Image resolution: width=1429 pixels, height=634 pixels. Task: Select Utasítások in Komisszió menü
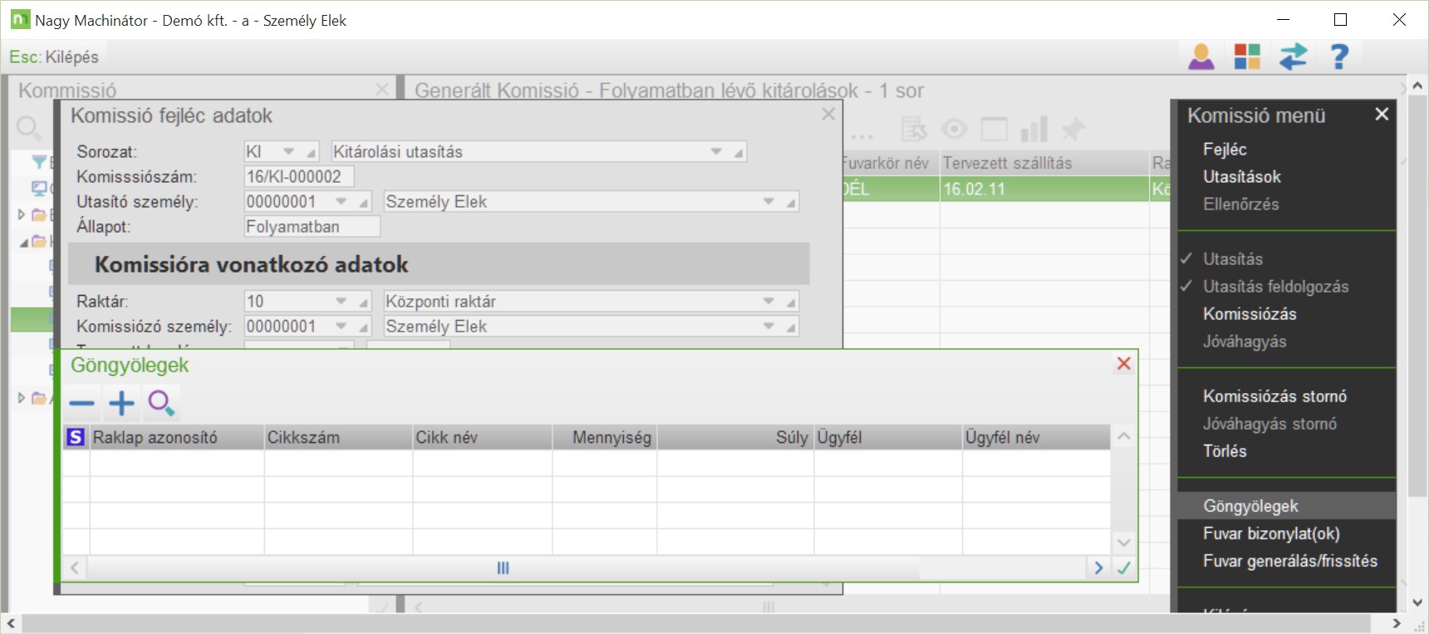coord(1242,176)
